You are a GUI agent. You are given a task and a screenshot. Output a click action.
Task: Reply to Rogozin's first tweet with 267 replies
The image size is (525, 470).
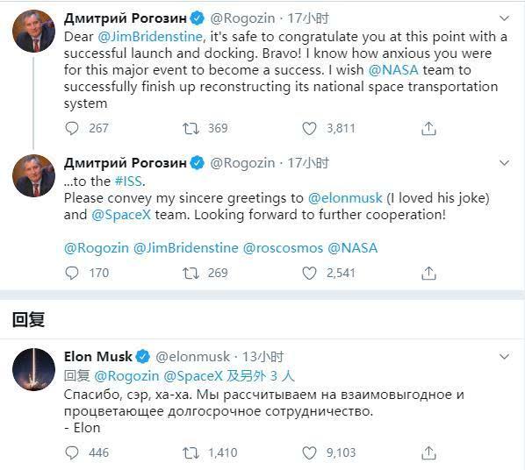point(71,128)
